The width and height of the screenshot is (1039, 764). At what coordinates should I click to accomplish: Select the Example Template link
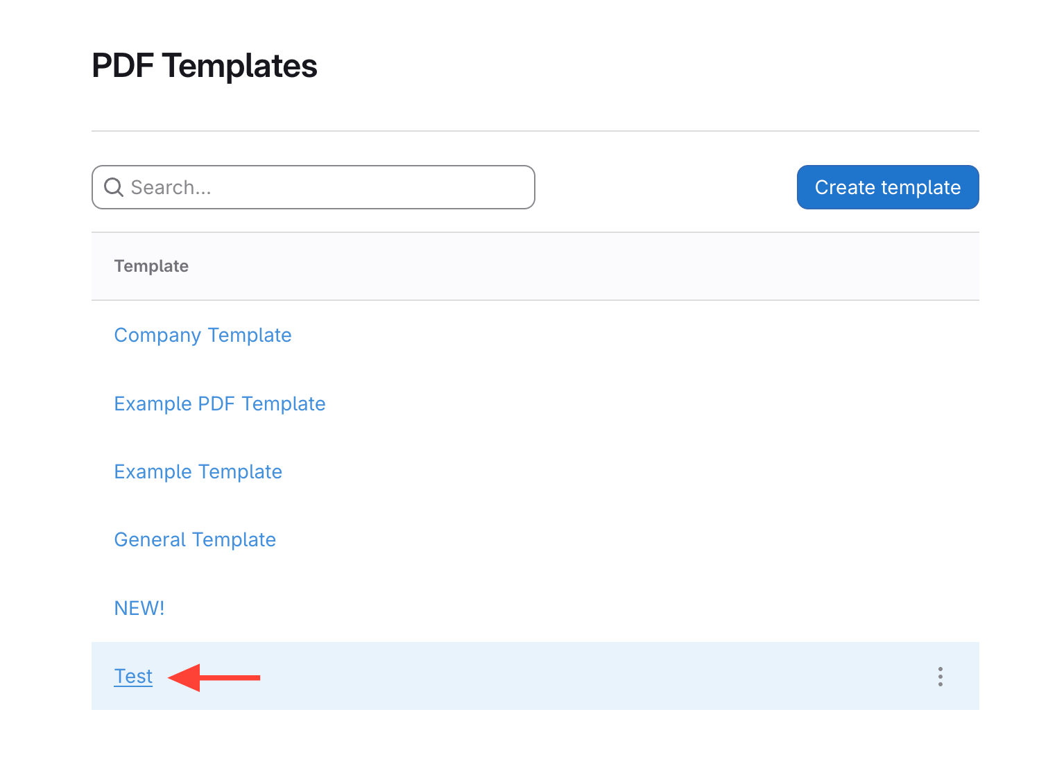coord(198,472)
